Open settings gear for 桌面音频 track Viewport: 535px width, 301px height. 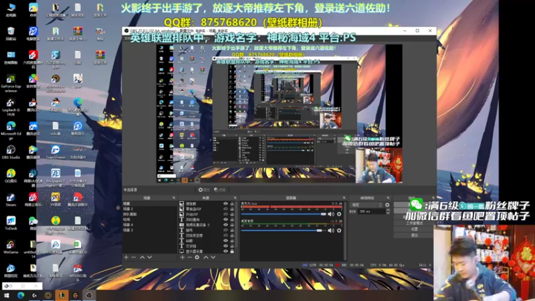click(339, 230)
